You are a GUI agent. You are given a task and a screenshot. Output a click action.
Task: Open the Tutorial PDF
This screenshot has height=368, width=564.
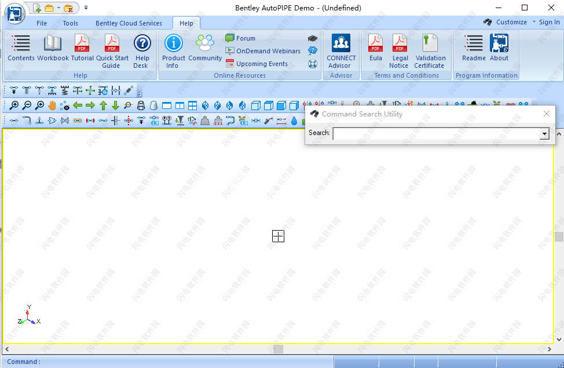click(x=82, y=48)
